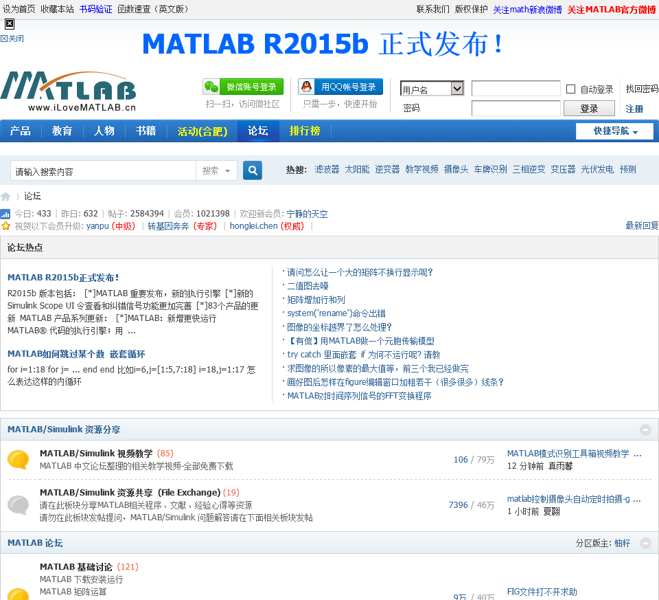
Task: Search hot keyword 摄像头
Action: pyautogui.click(x=456, y=169)
